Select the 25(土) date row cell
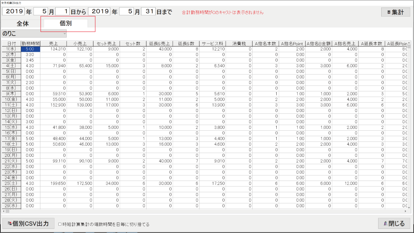This screenshot has width=414, height=233. [11, 183]
